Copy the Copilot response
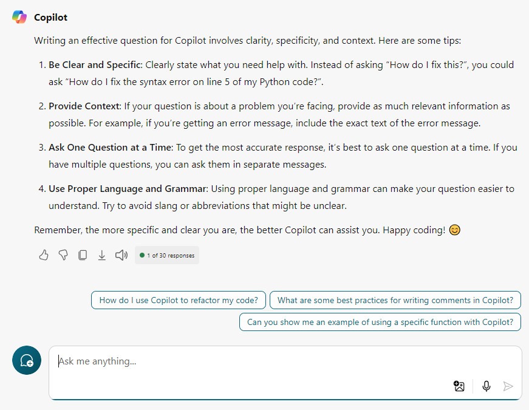 tap(83, 255)
